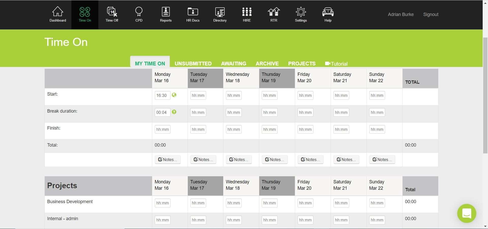Viewport: 488px width, 229px height.
Task: Open Notes for Tuesday Mar 17
Action: click(x=203, y=160)
